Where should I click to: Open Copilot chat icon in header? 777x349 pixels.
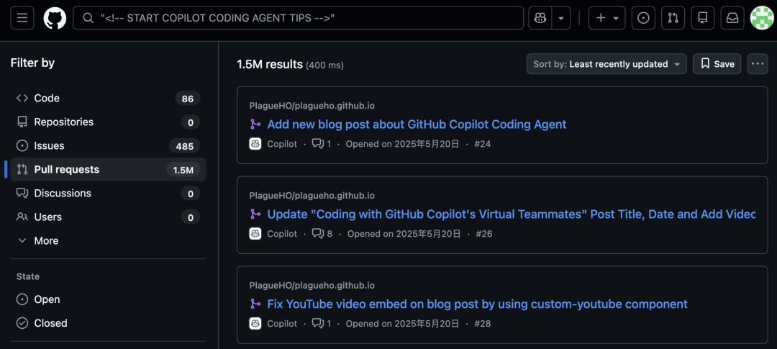coord(539,18)
